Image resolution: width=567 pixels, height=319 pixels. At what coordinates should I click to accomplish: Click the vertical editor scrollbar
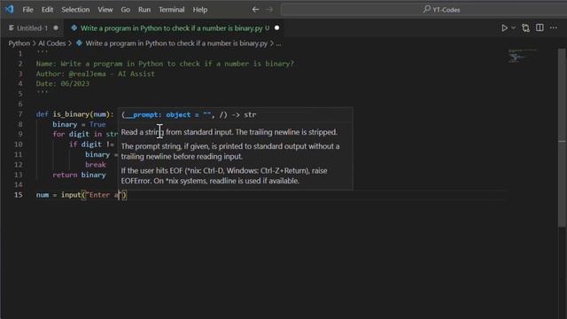coord(562,137)
